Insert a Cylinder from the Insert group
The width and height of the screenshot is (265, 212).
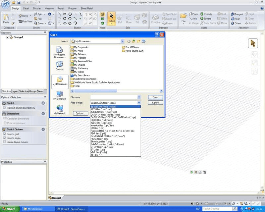pos(206,14)
